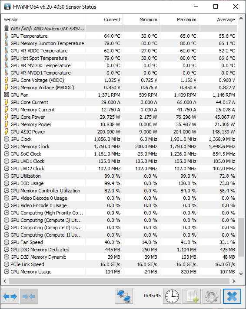Select the GPU Memory Voltage (MVDDC) label
This screenshot has height=309, width=246.
[42, 88]
